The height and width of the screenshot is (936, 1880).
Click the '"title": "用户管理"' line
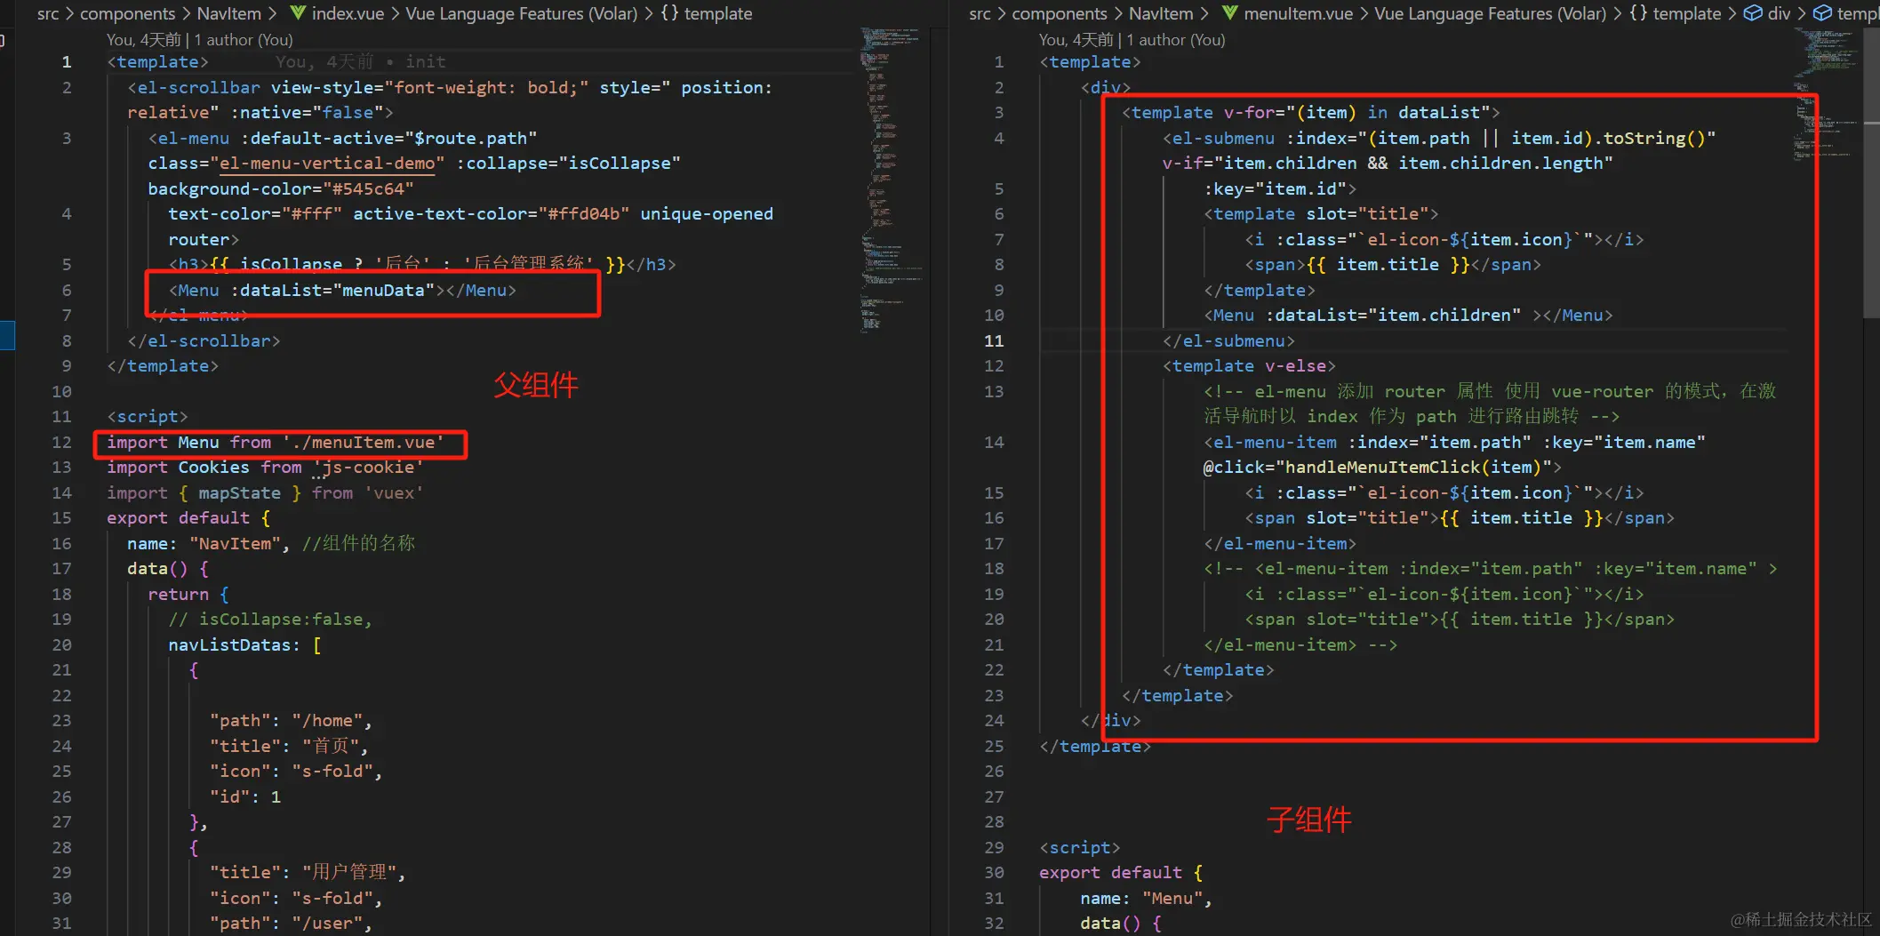pos(308,873)
